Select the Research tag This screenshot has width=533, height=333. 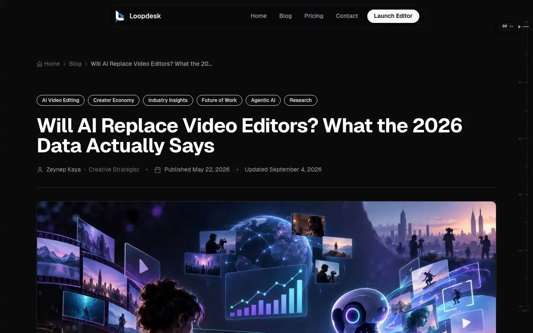click(x=301, y=100)
